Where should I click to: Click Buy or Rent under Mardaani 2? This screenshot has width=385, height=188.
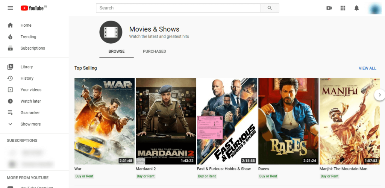(146, 176)
